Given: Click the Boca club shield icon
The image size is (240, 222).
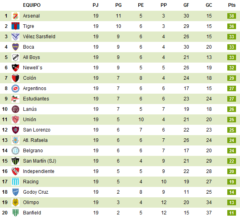Looking at the screenshot, I should point(15,47).
